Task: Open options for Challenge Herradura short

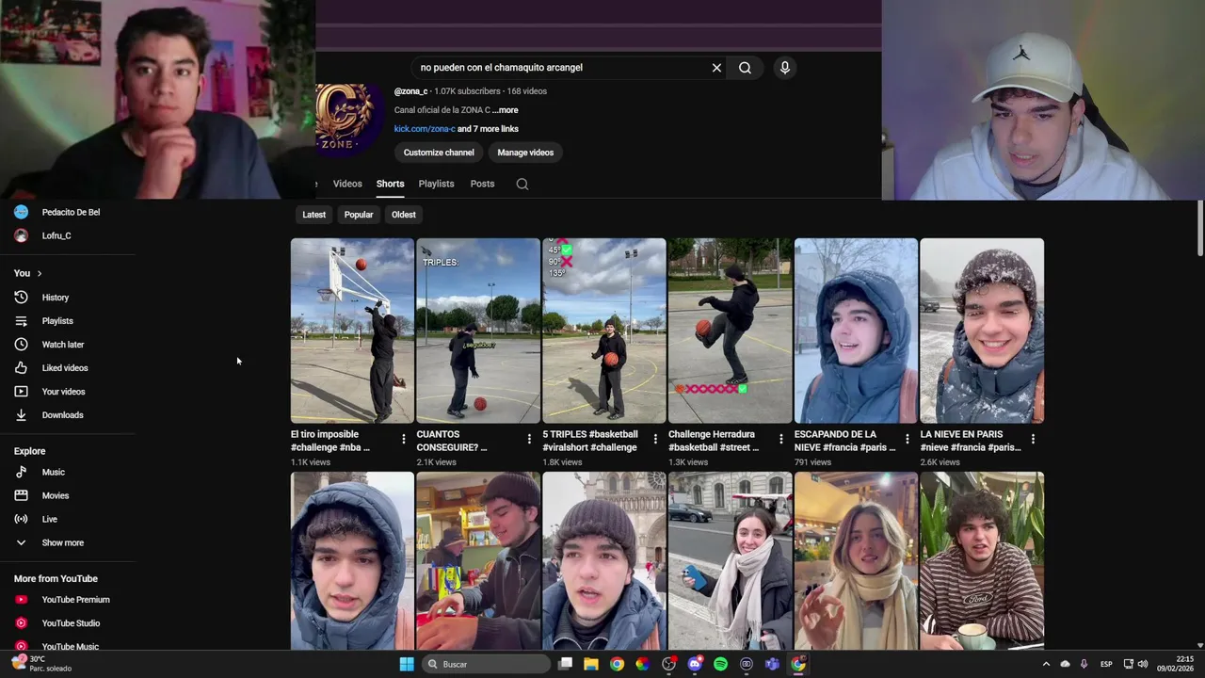Action: click(x=780, y=440)
